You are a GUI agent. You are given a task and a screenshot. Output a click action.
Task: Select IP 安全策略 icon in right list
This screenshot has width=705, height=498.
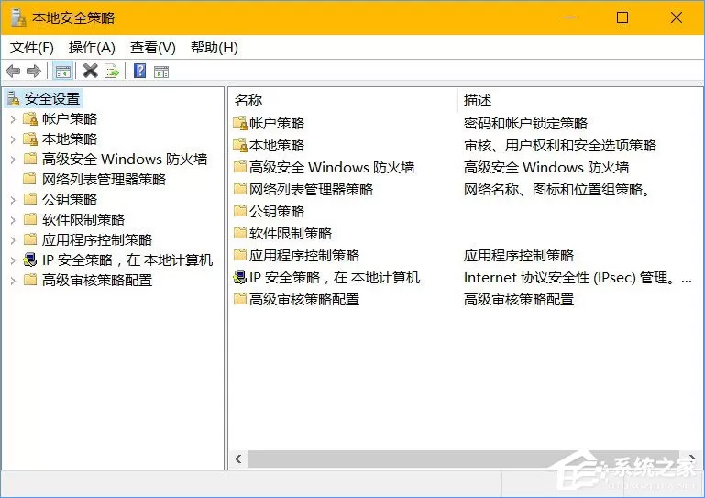[x=240, y=278]
